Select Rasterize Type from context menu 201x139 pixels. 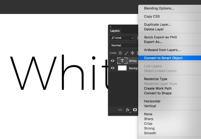155,79
